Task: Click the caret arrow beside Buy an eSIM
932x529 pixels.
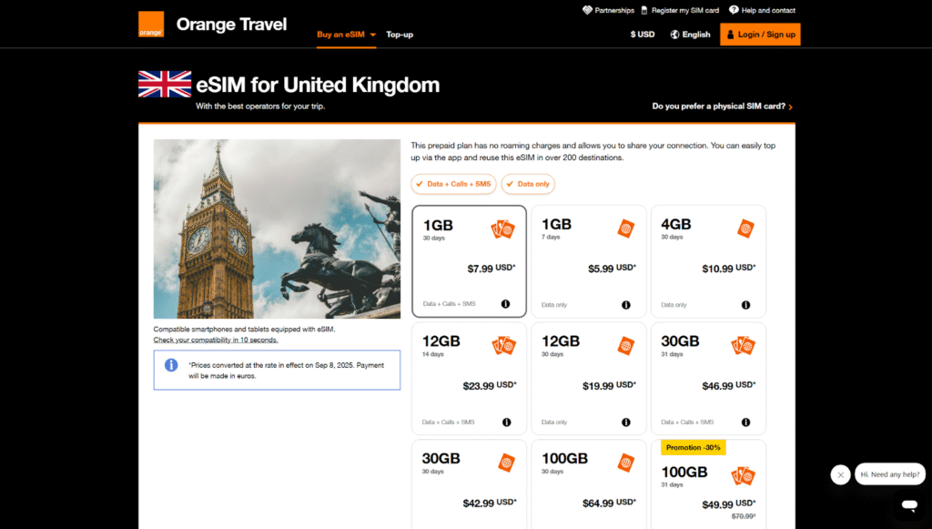Action: [x=372, y=36]
